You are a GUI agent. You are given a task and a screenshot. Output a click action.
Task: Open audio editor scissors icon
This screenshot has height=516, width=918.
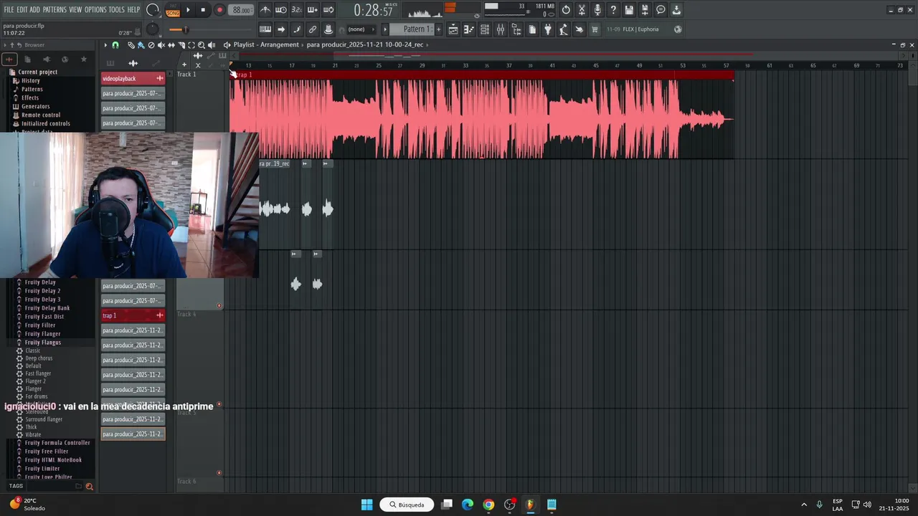tap(582, 10)
